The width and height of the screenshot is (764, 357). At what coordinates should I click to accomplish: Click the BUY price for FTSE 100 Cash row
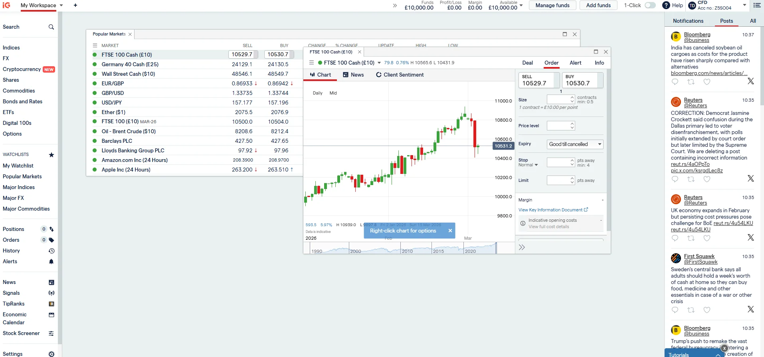click(x=279, y=55)
